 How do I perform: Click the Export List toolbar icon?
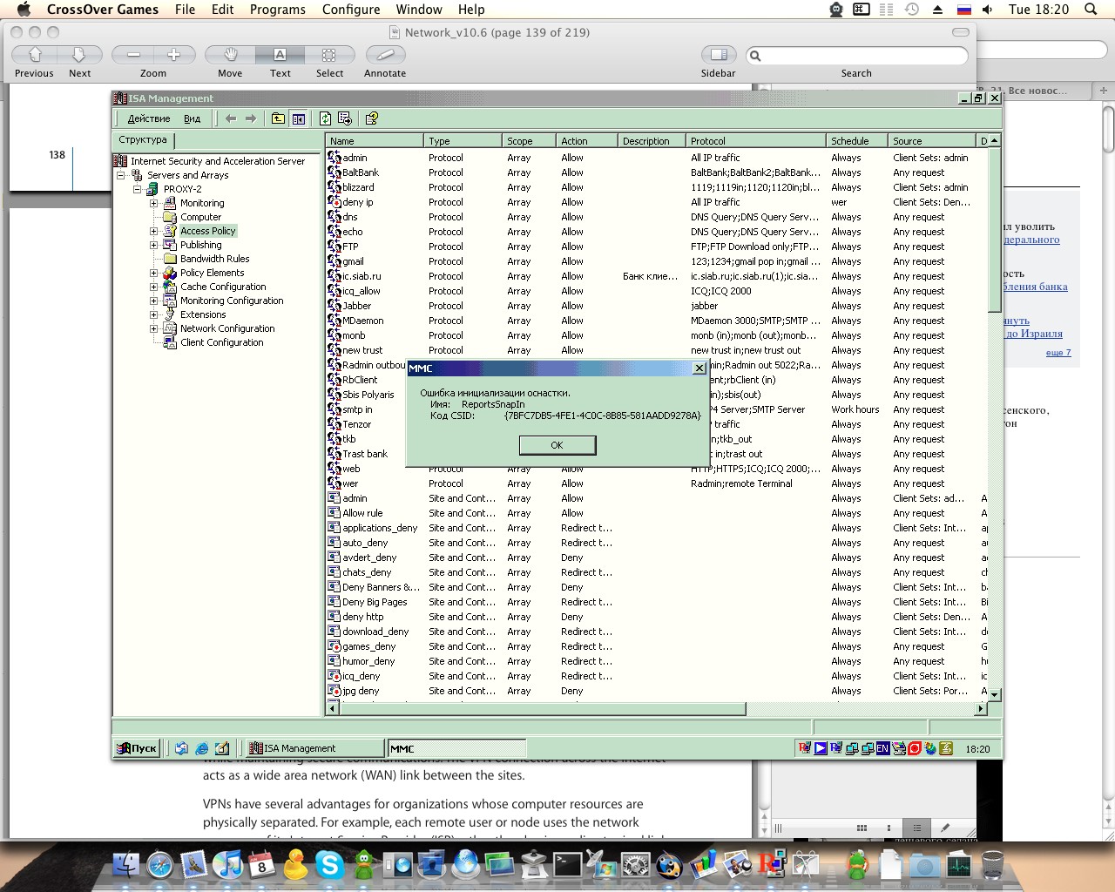point(345,118)
